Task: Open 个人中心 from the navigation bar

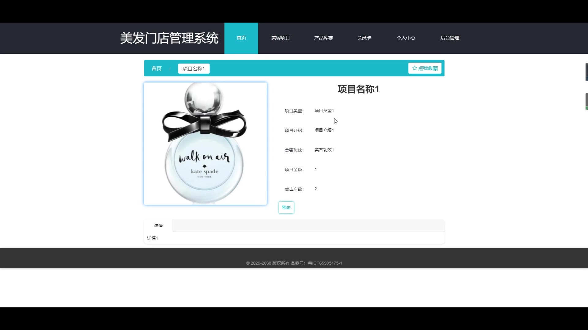Action: click(406, 38)
